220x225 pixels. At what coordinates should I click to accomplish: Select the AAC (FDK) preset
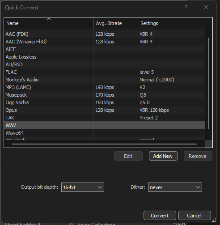[104, 34]
